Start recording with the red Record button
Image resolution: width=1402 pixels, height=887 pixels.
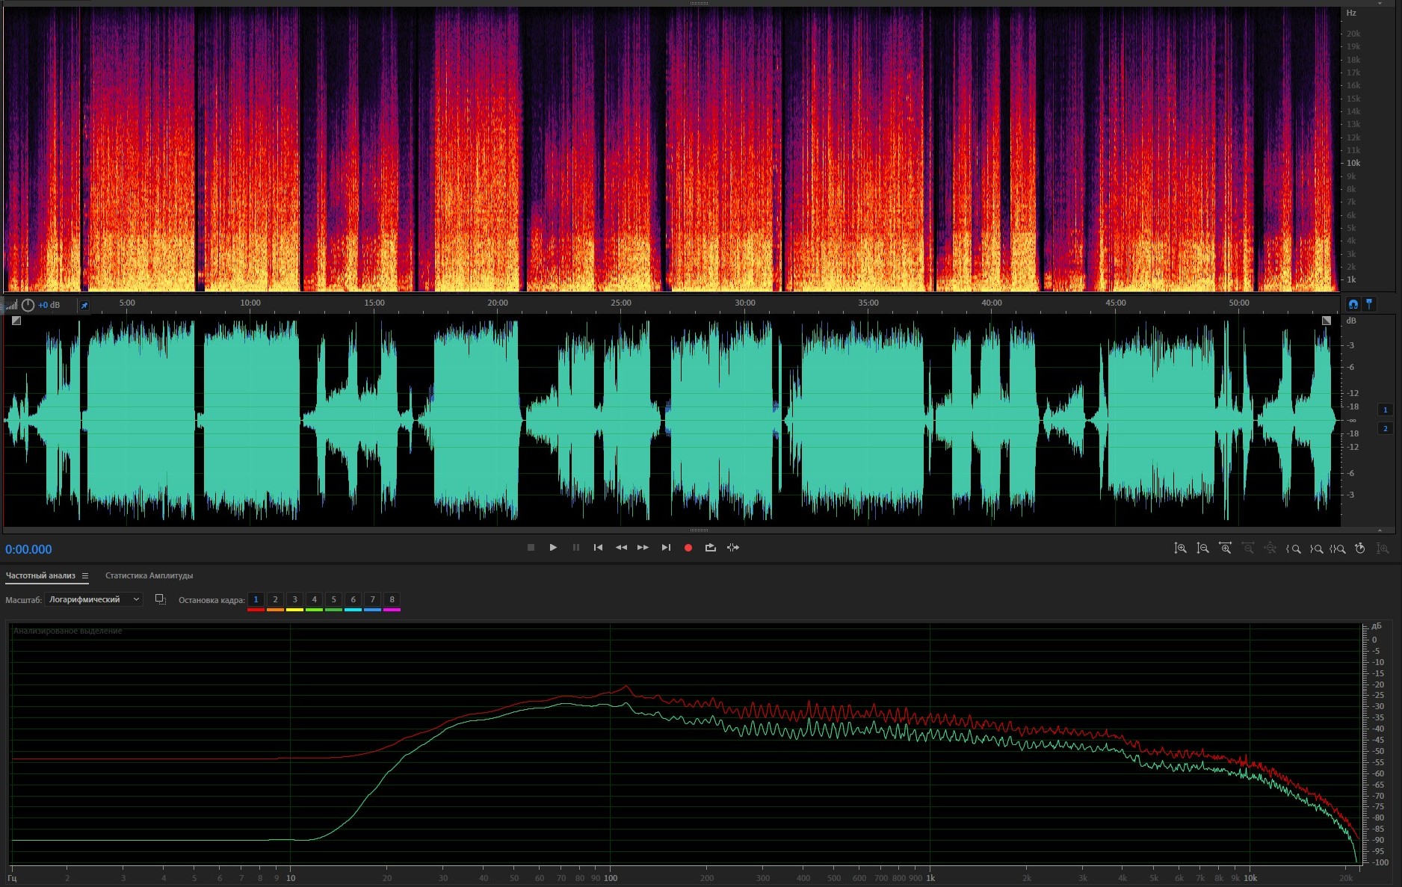[688, 548]
